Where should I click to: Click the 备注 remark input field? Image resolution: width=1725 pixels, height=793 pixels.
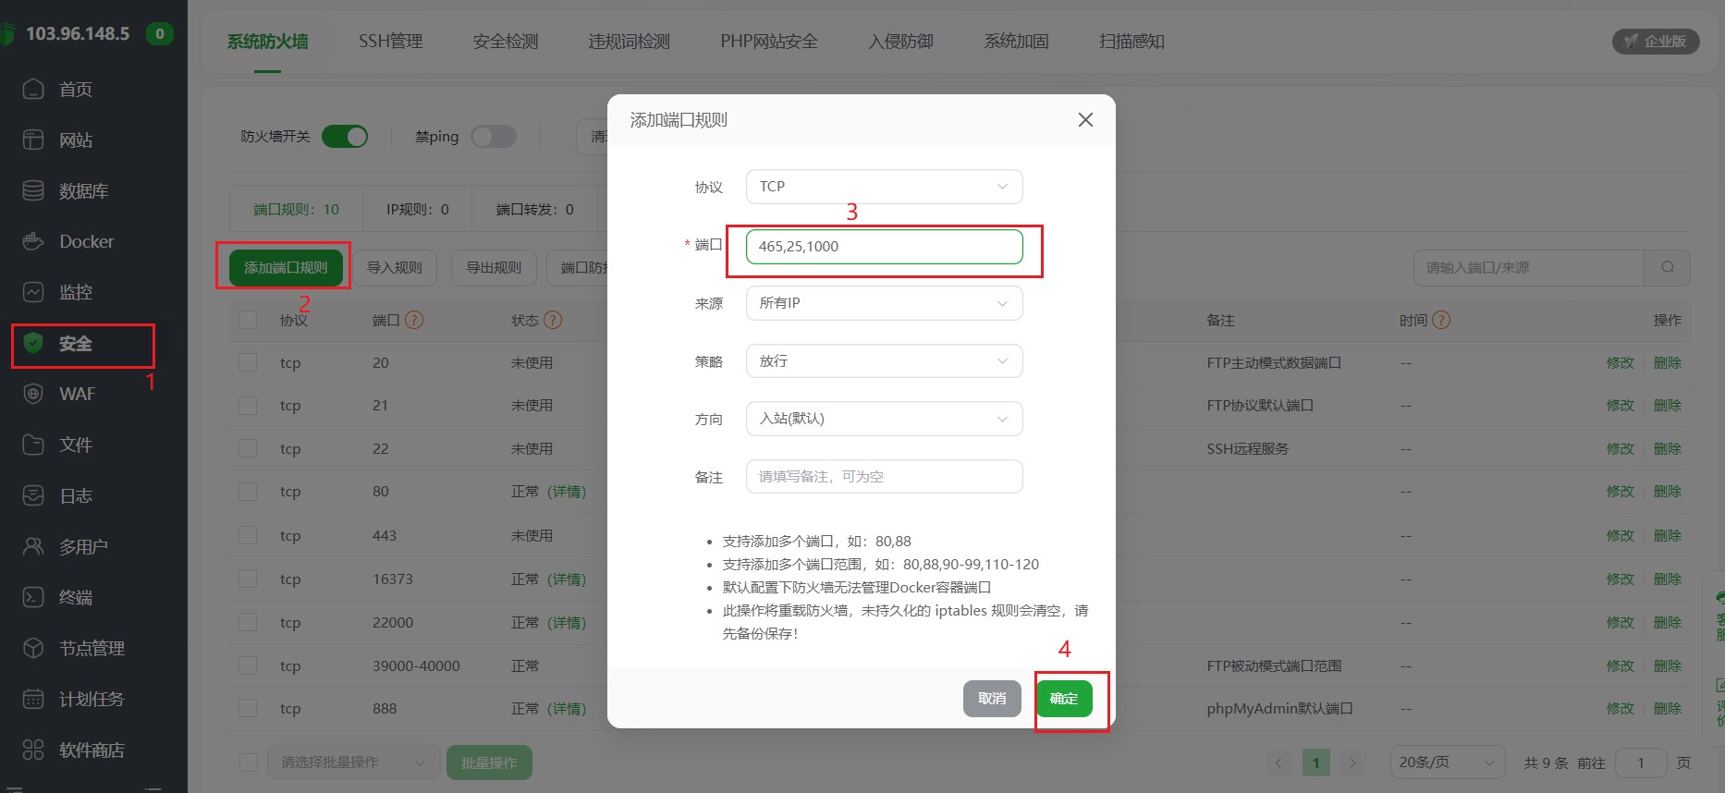(x=884, y=477)
